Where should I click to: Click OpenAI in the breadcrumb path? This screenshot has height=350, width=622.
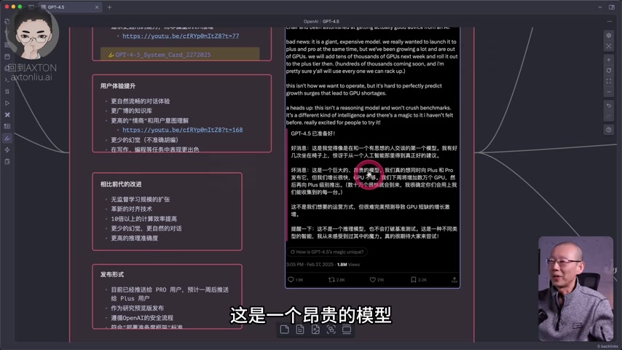point(310,21)
